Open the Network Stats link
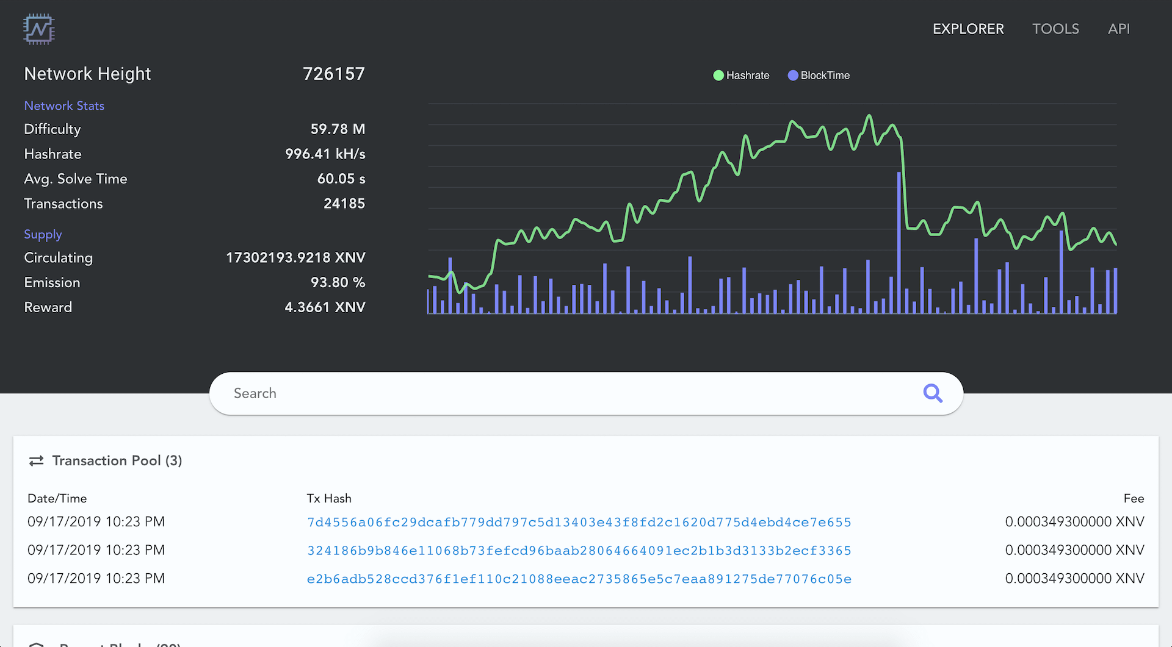The height and width of the screenshot is (647, 1172). pos(64,105)
